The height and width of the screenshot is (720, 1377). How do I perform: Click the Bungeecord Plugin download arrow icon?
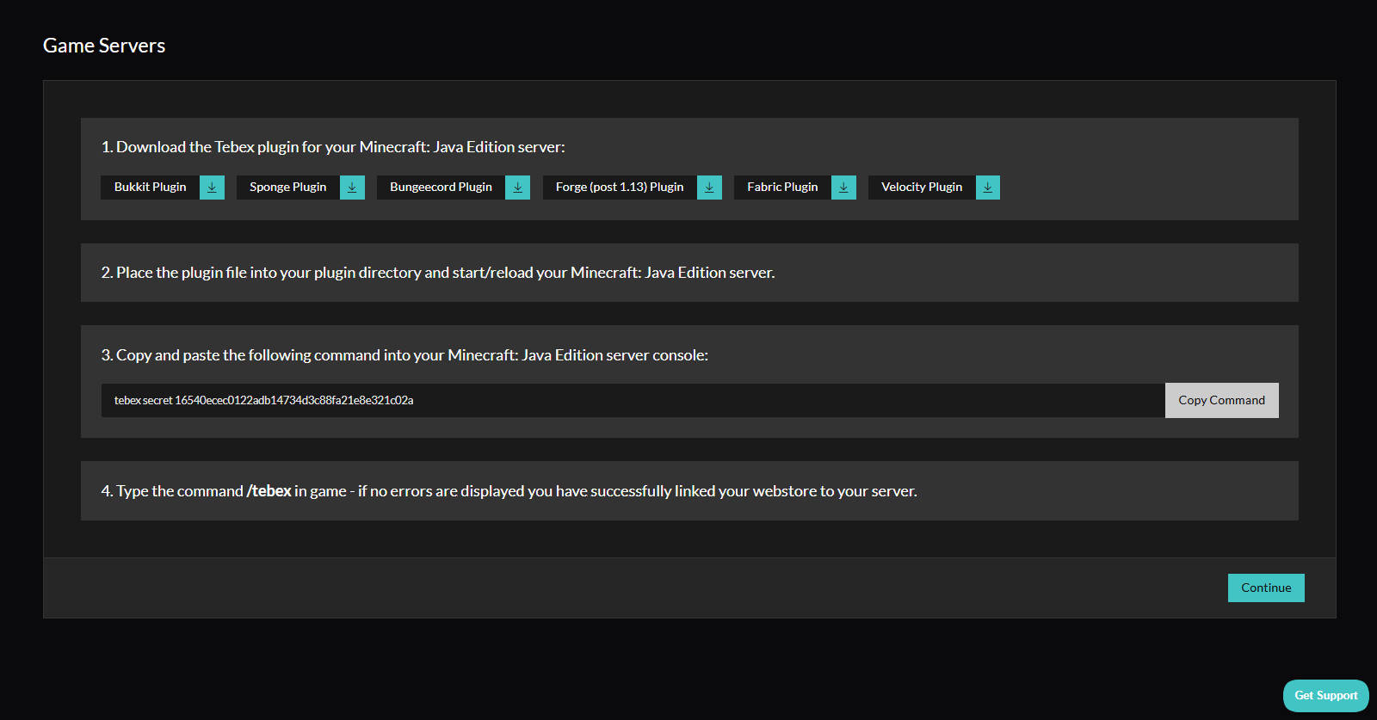point(517,188)
